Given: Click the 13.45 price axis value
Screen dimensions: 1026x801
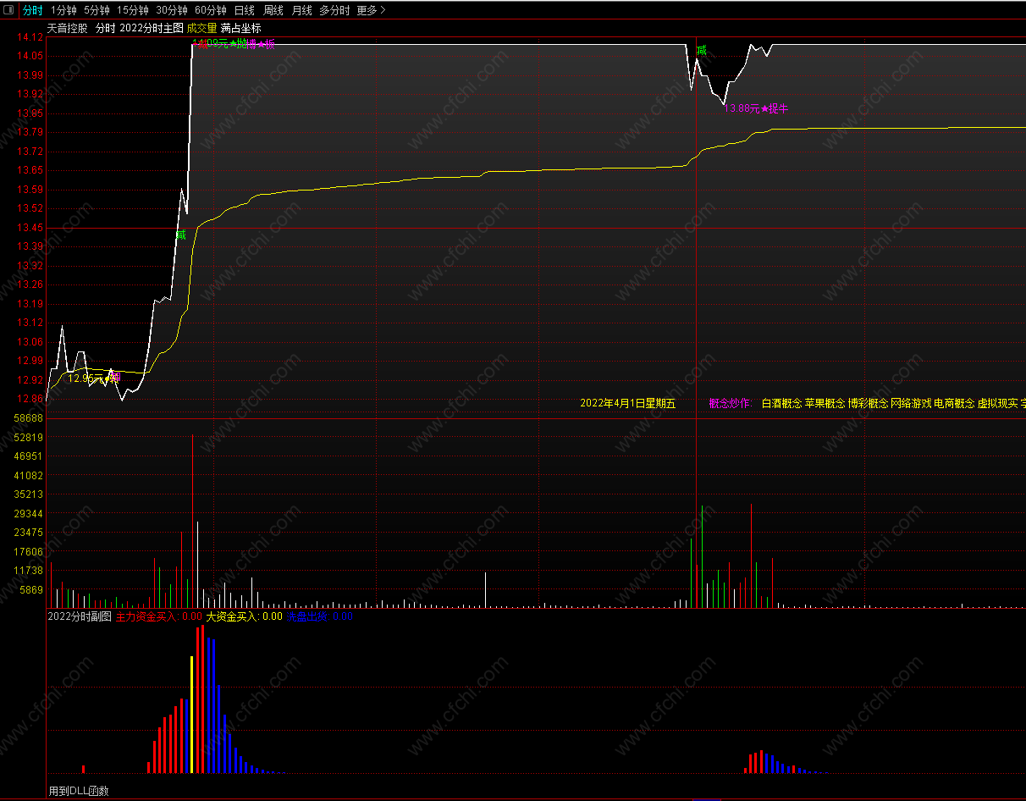Looking at the screenshot, I should click(30, 228).
